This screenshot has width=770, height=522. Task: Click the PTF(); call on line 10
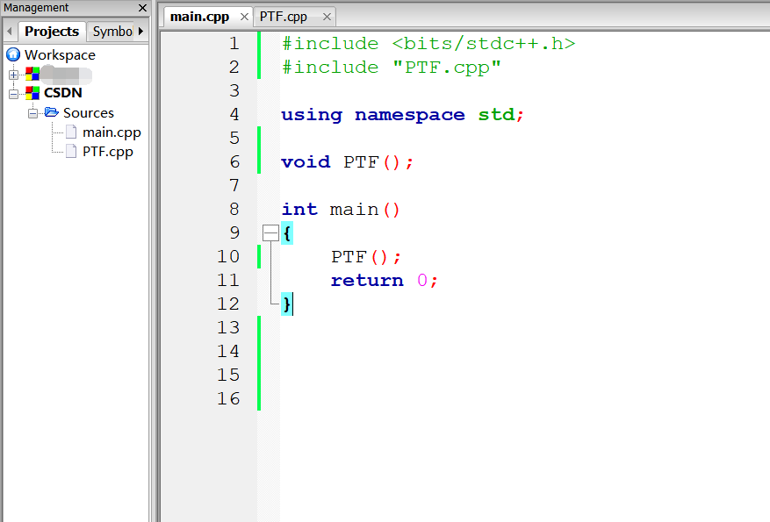[x=366, y=256]
